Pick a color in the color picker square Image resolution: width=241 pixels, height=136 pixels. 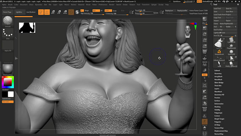[x=8, y=82]
